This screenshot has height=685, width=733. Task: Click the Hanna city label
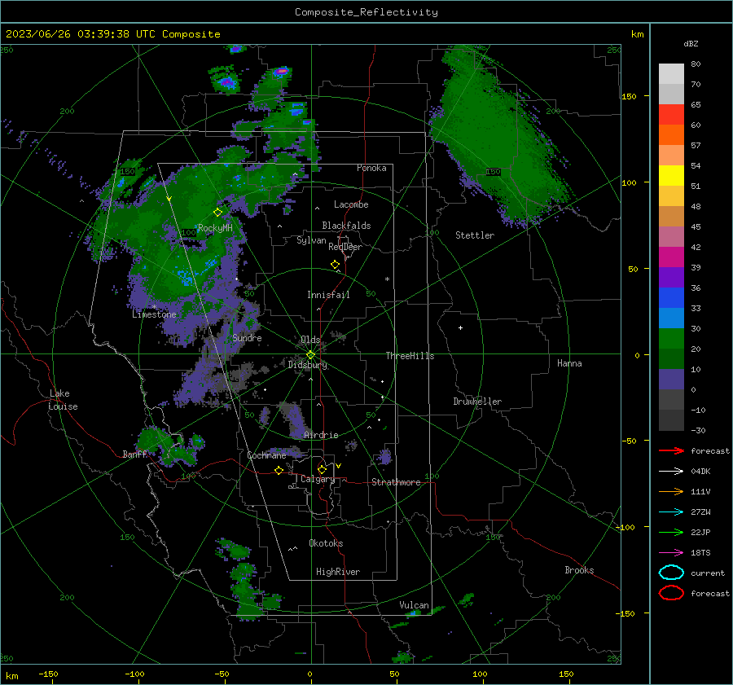pyautogui.click(x=569, y=363)
